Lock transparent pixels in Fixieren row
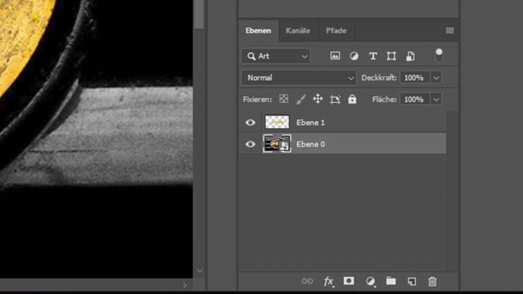 [x=284, y=99]
